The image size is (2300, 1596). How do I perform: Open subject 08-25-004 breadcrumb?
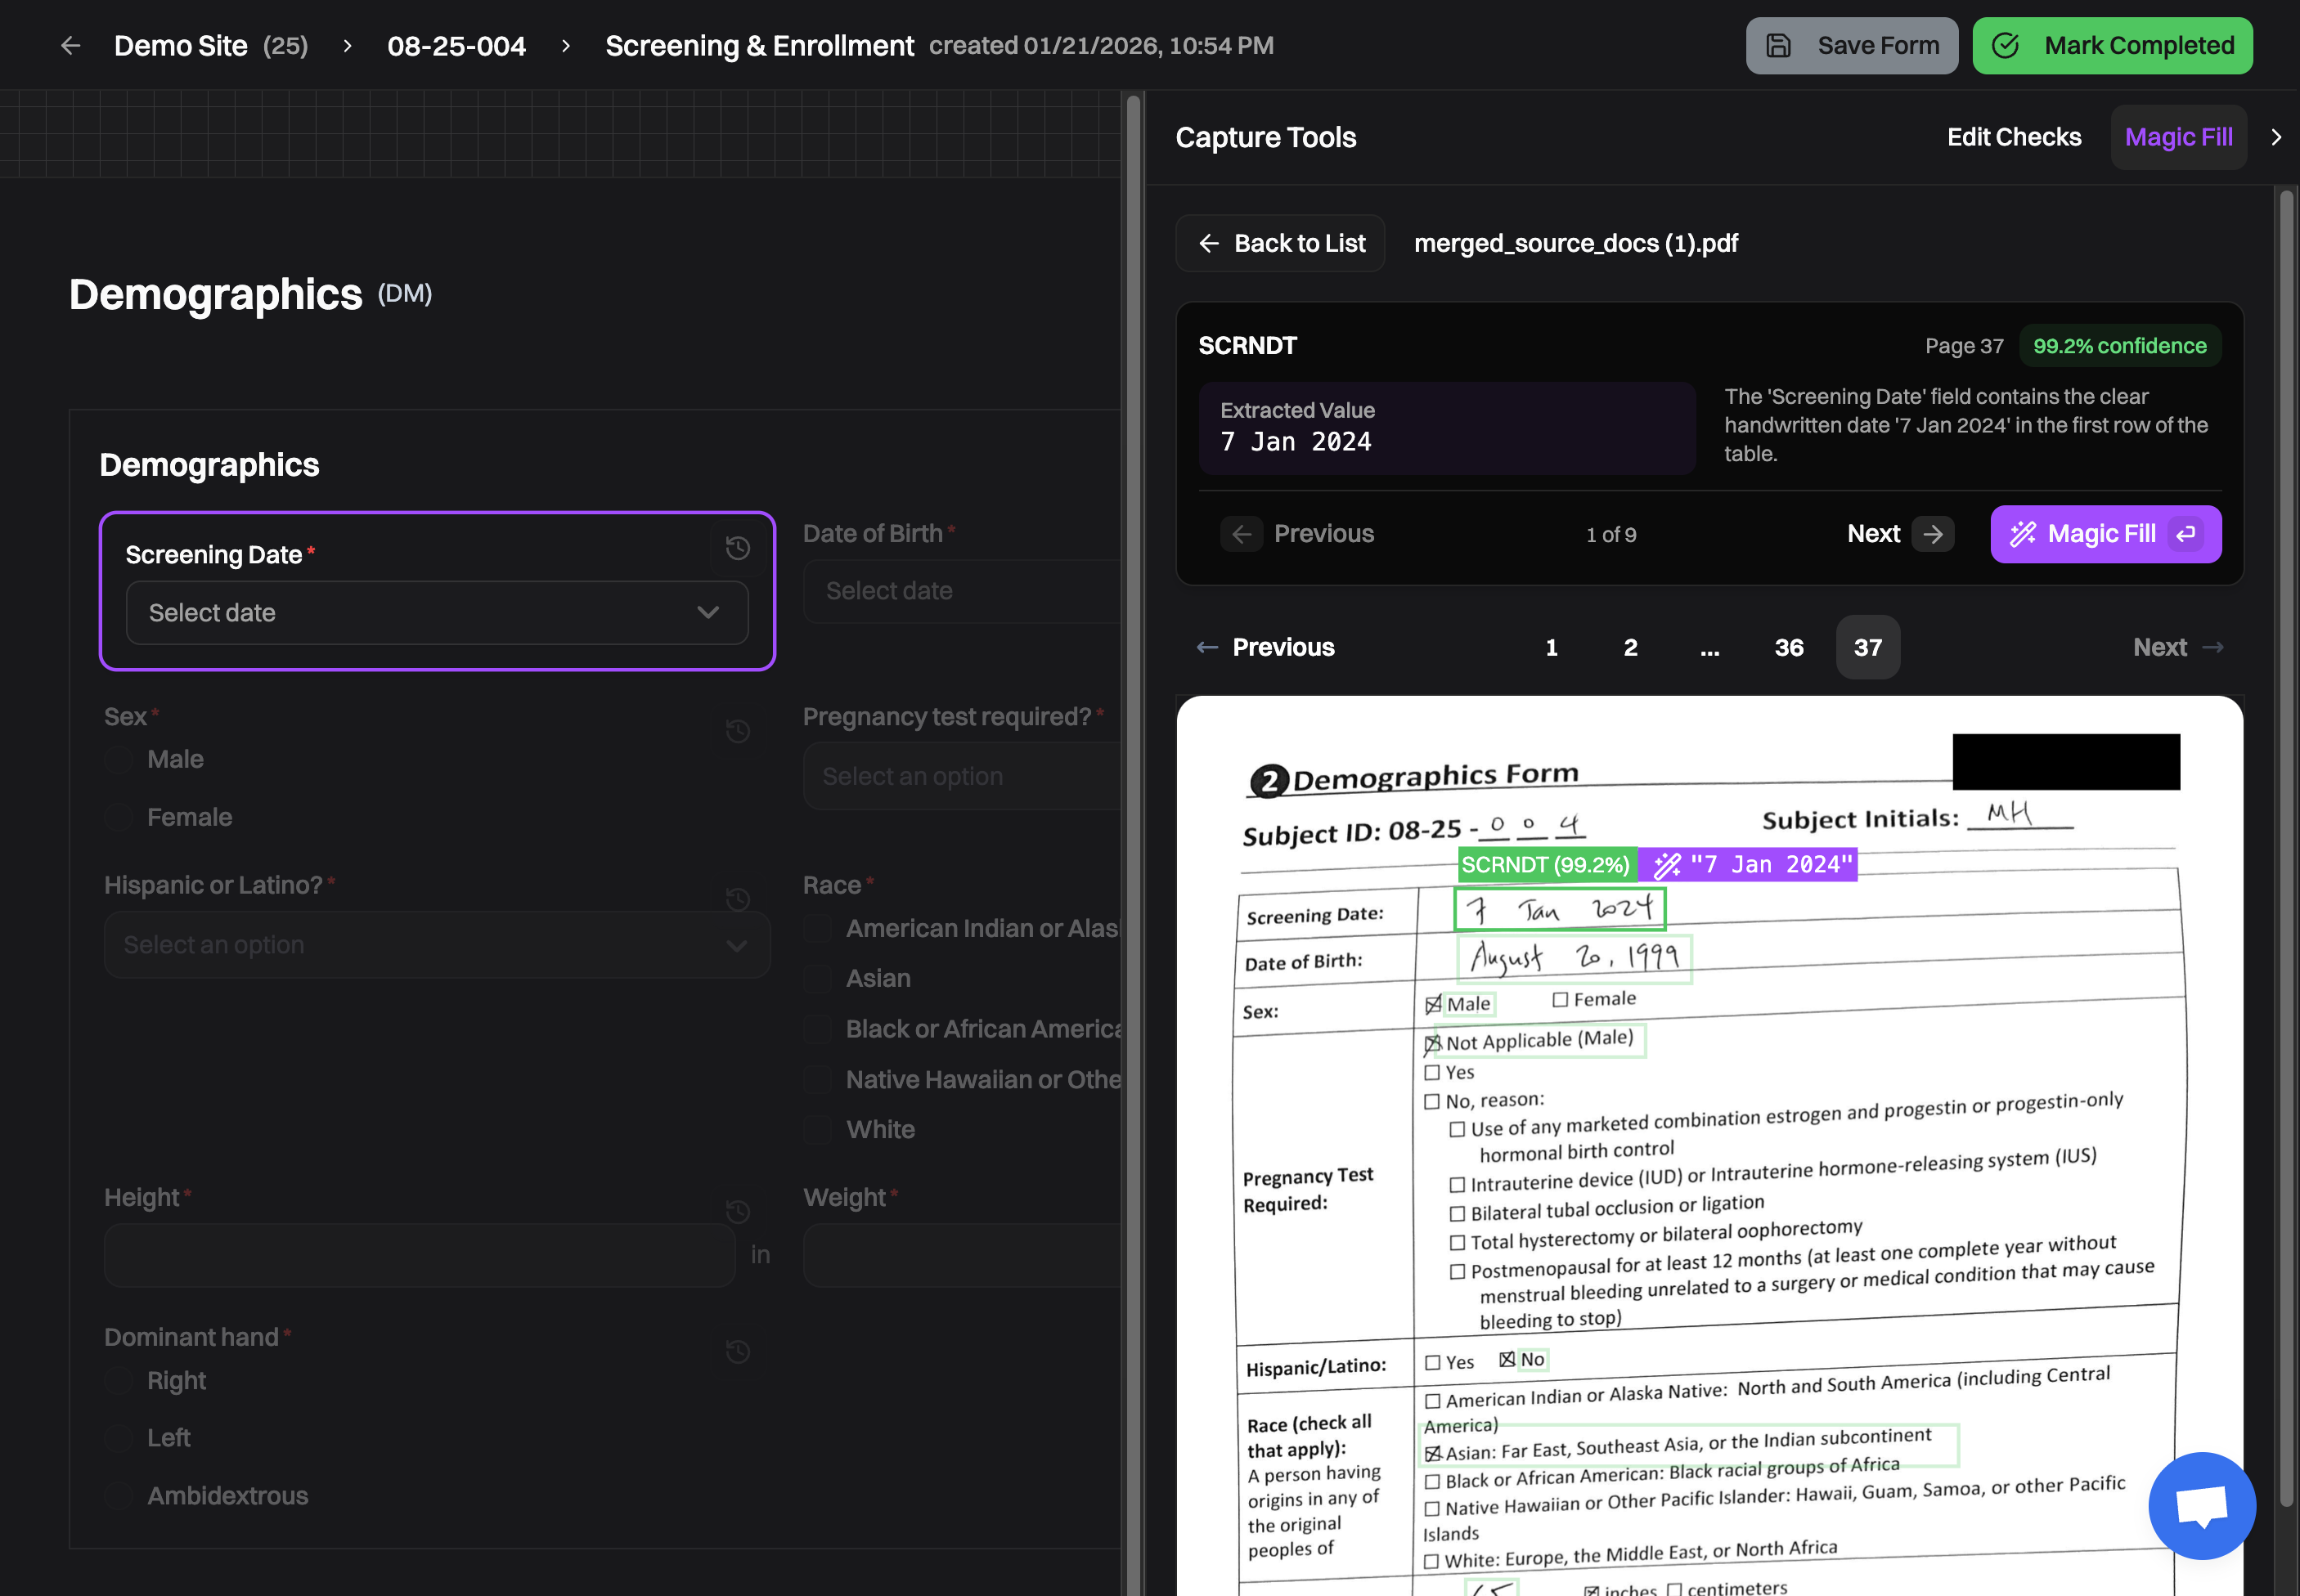click(x=456, y=46)
